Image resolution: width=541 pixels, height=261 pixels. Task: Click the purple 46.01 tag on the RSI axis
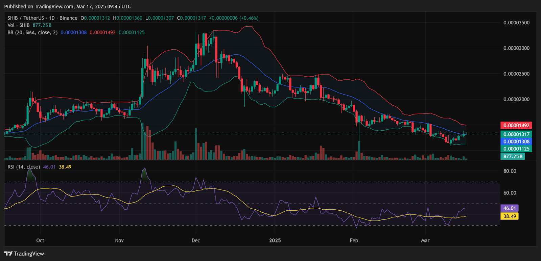coord(510,208)
